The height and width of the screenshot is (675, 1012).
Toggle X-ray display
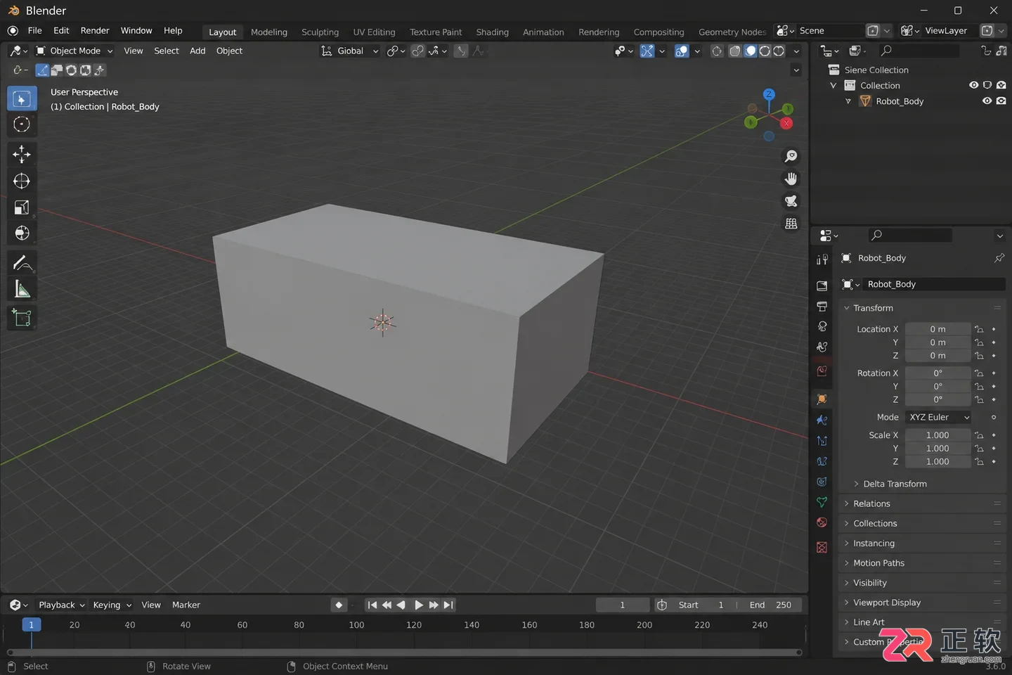[716, 51]
